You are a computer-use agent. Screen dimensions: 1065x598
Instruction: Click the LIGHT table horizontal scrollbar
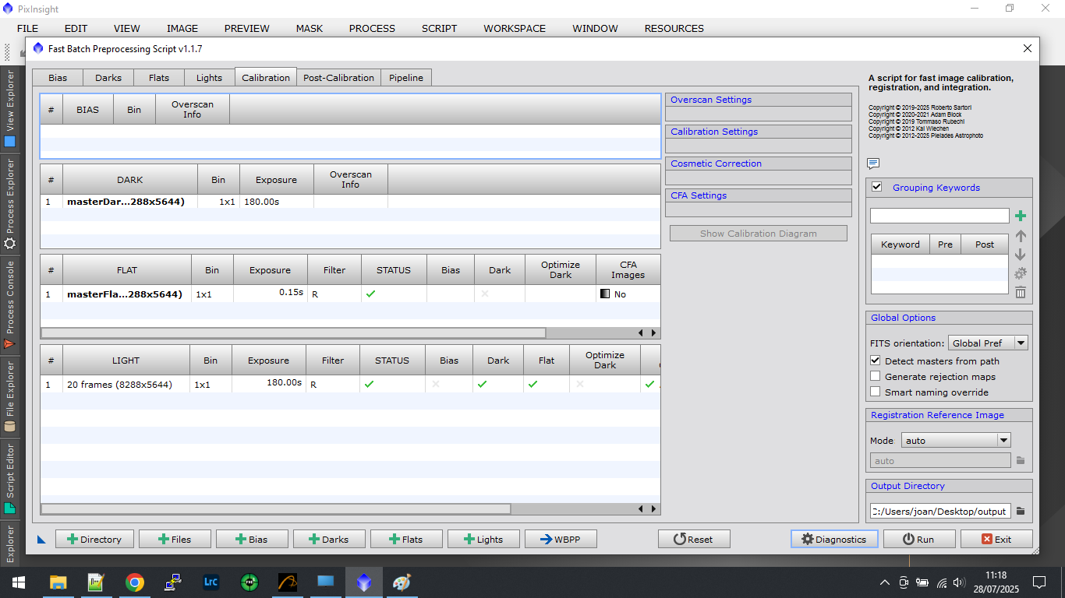[x=276, y=508]
